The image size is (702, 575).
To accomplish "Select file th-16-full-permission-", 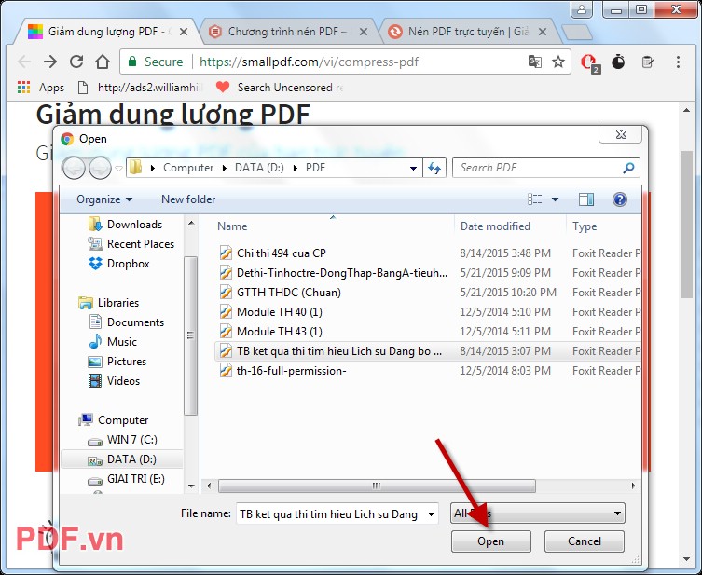I will 291,371.
